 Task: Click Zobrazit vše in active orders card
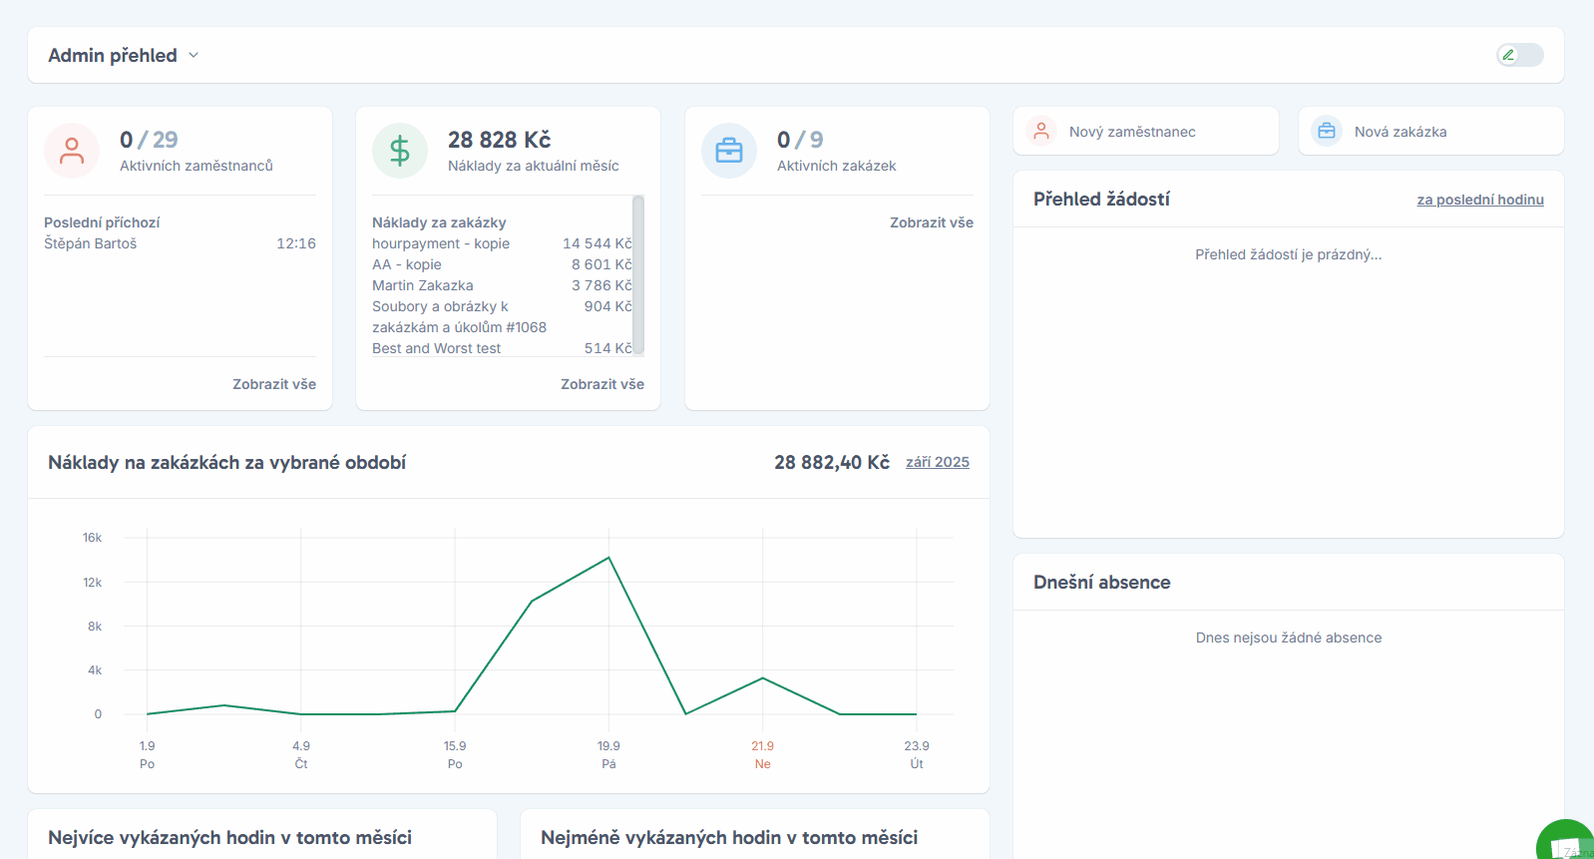pos(931,222)
